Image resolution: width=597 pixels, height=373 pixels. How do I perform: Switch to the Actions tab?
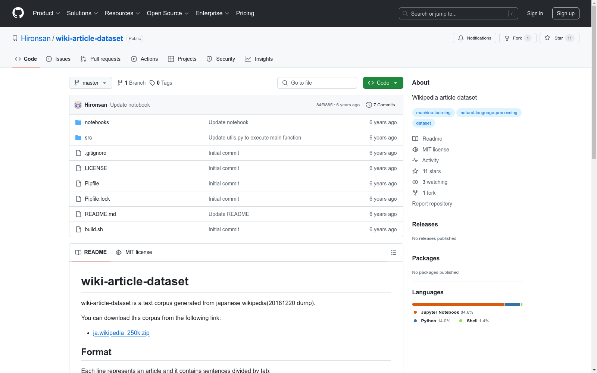click(144, 59)
